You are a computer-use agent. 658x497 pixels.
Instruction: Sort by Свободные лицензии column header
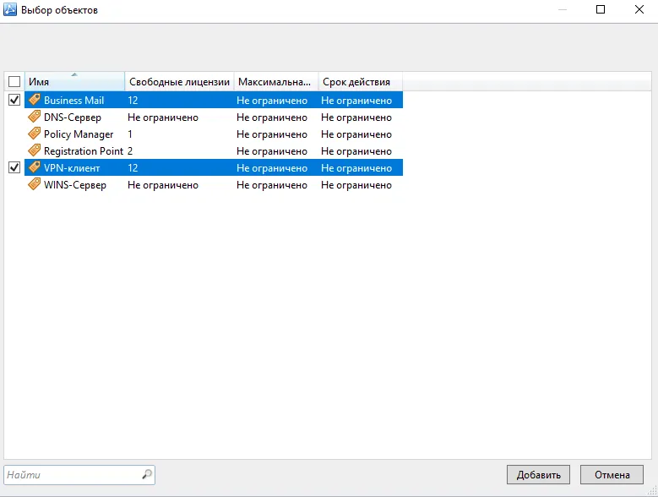point(179,81)
